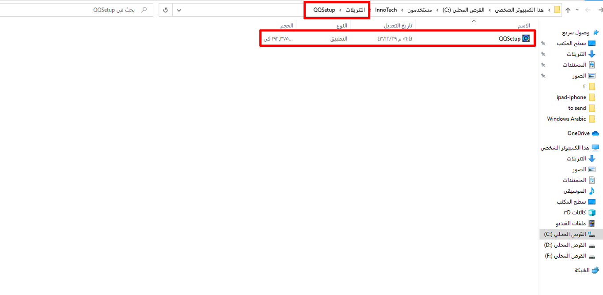Viewport: 603px width, 295px height.
Task: Refresh the current folder view
Action: 165,10
